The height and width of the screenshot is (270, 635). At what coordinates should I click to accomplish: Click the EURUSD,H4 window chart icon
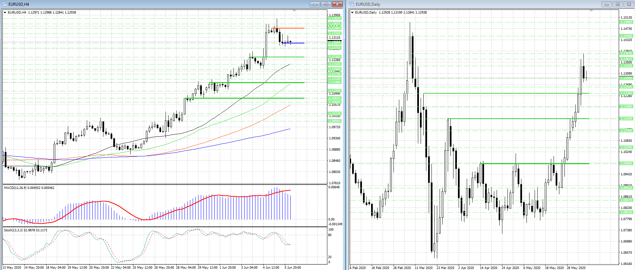(5, 4)
